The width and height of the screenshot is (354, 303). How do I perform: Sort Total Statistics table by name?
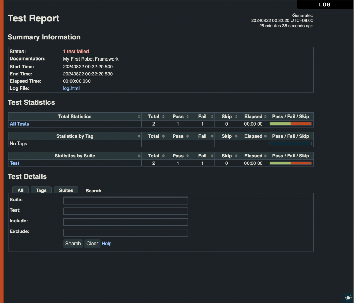click(75, 116)
